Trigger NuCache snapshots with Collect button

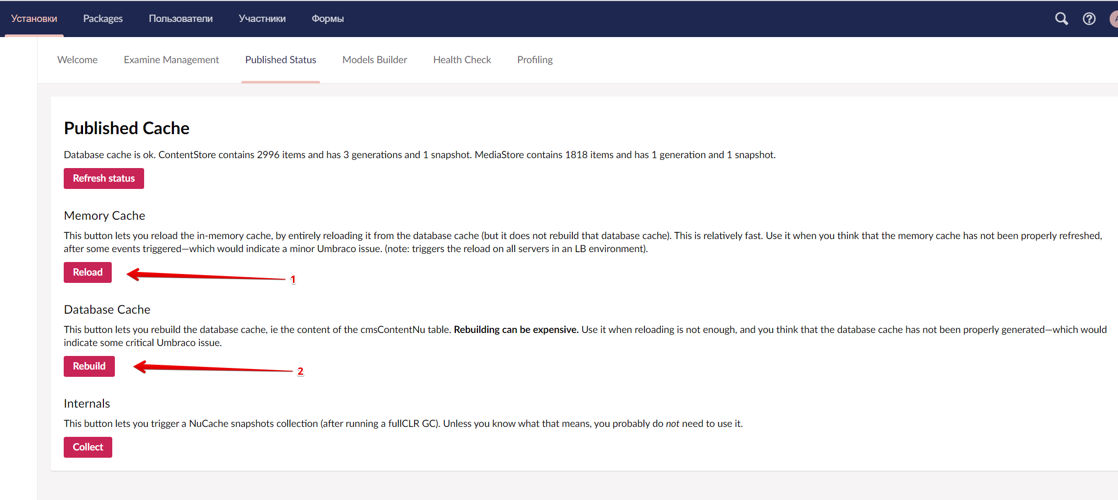point(87,447)
